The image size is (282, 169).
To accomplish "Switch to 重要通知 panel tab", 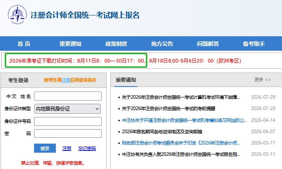I will click(x=126, y=80).
